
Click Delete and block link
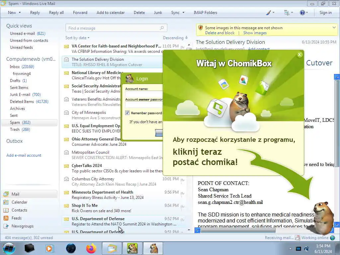[x=220, y=33]
